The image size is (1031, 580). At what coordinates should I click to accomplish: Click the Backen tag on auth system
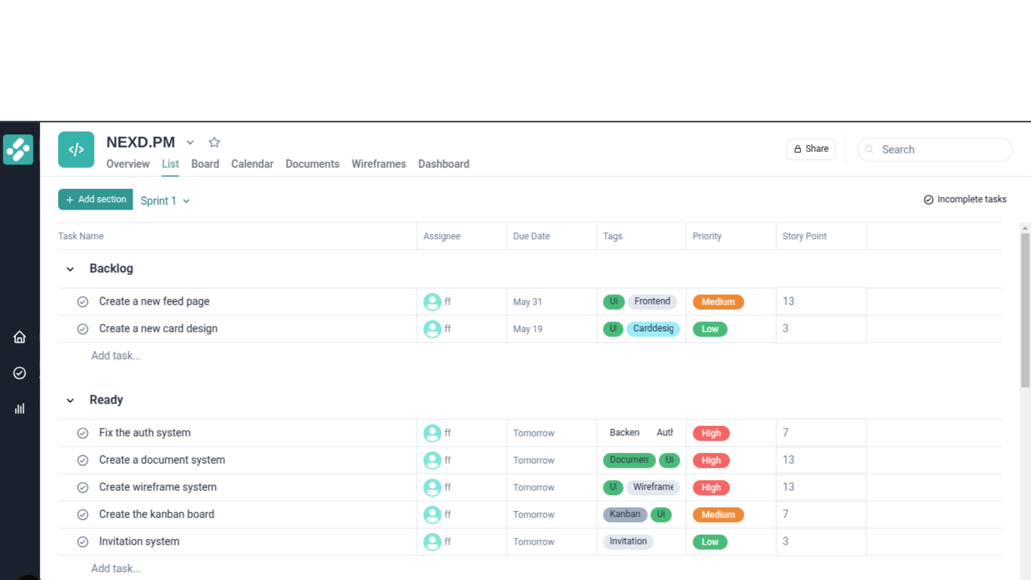click(624, 432)
